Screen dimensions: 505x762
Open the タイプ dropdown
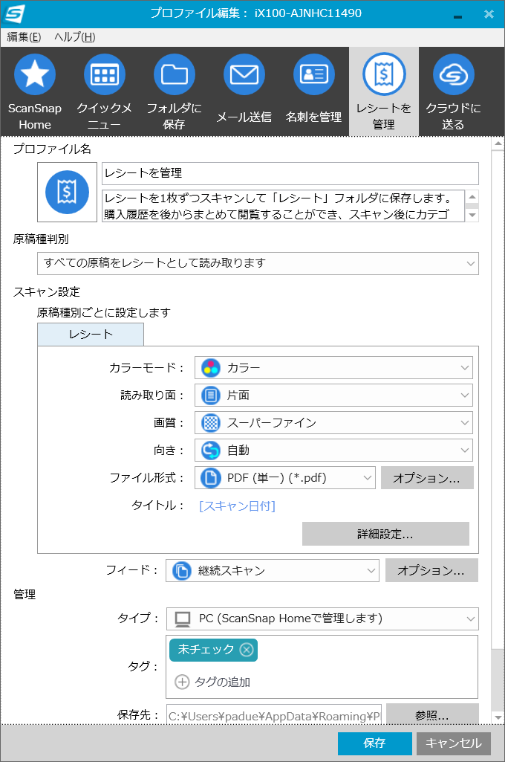pyautogui.click(x=322, y=619)
